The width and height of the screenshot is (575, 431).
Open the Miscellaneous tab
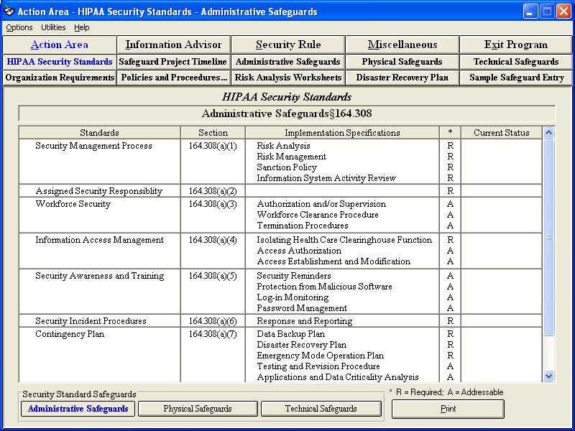coord(402,45)
